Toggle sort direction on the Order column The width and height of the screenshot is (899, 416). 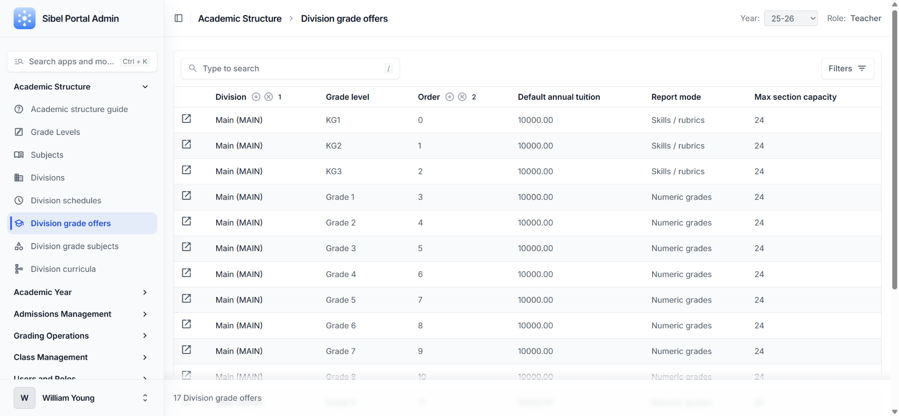pos(449,96)
